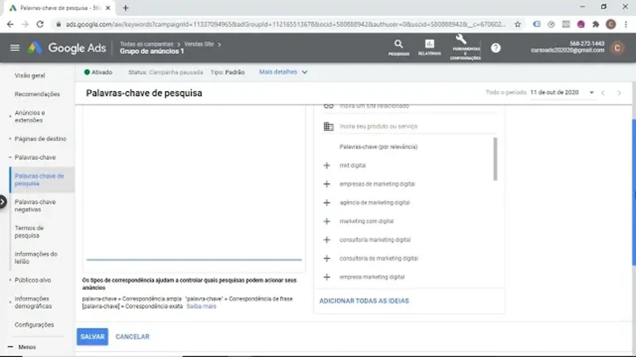The height and width of the screenshot is (357, 636).
Task: Expand the side panel arrow
Action: [2, 202]
